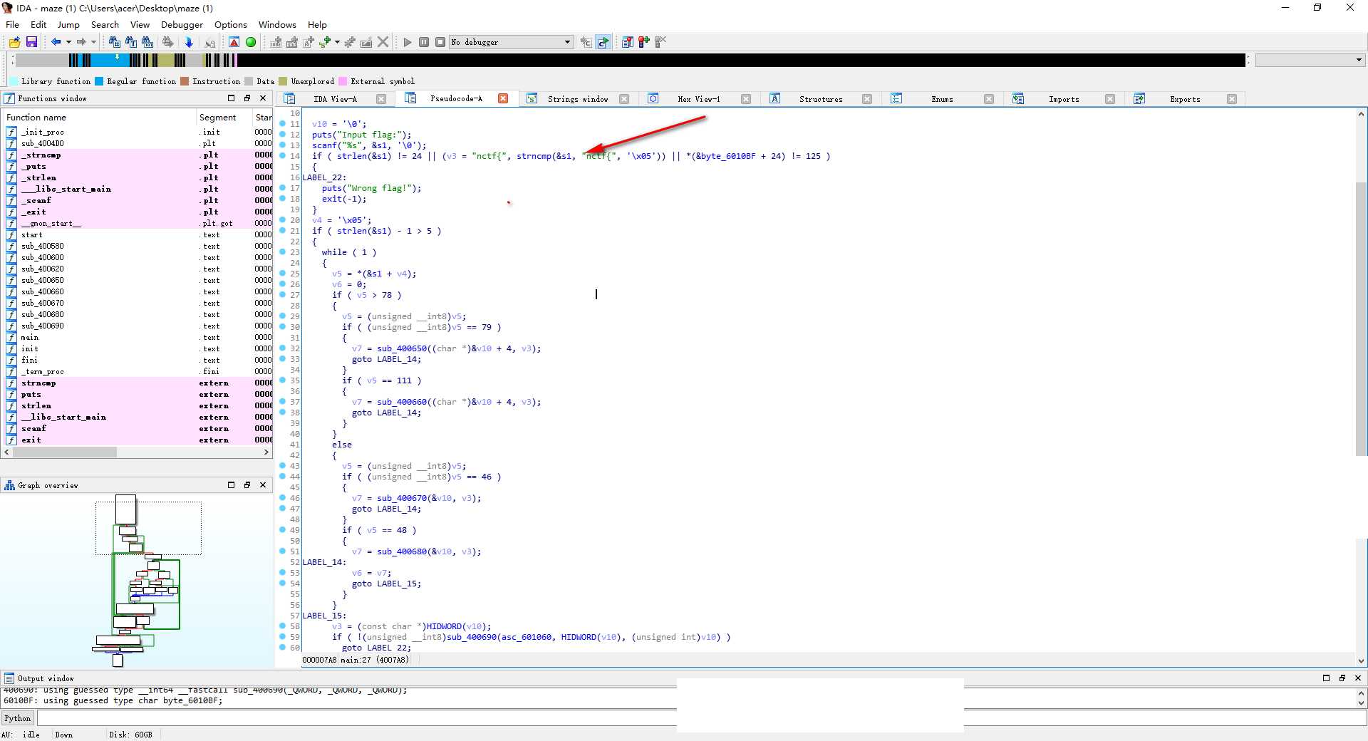Click the navigation band overview bar
Viewport: 1368px width, 741px height.
pos(631,61)
